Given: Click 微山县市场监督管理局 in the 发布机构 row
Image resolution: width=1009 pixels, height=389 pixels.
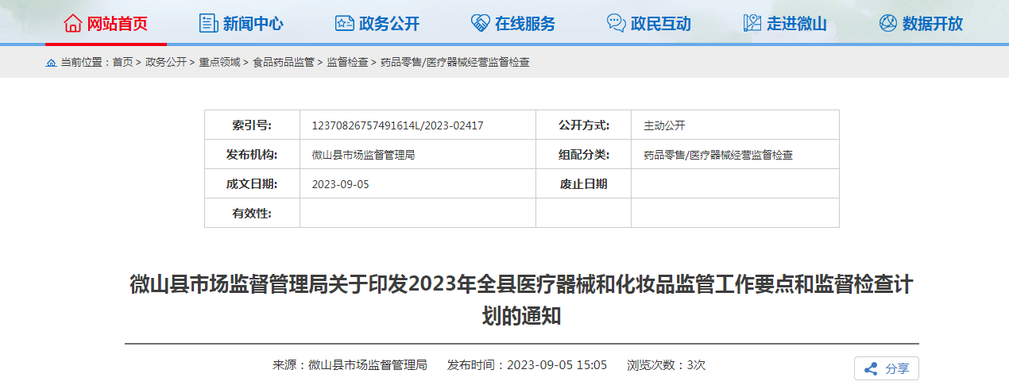Looking at the screenshot, I should pos(363,155).
